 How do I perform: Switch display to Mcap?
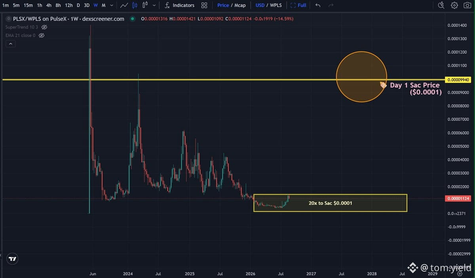coord(240,5)
